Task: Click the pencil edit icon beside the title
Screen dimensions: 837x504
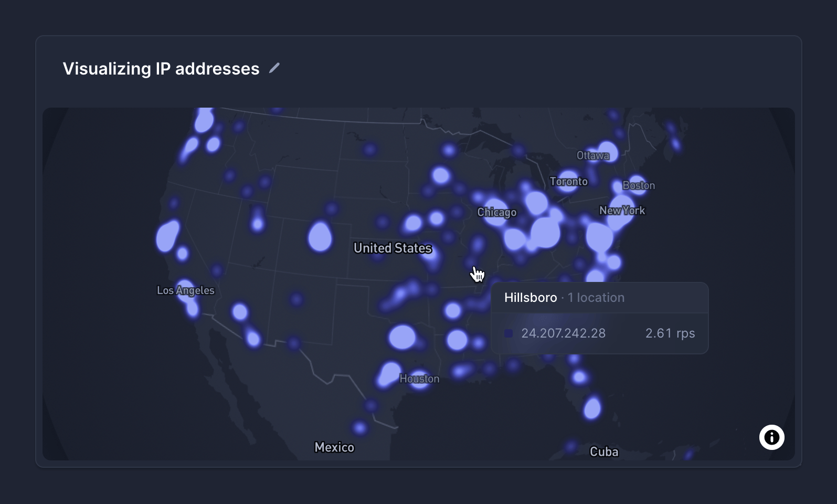Action: point(274,68)
